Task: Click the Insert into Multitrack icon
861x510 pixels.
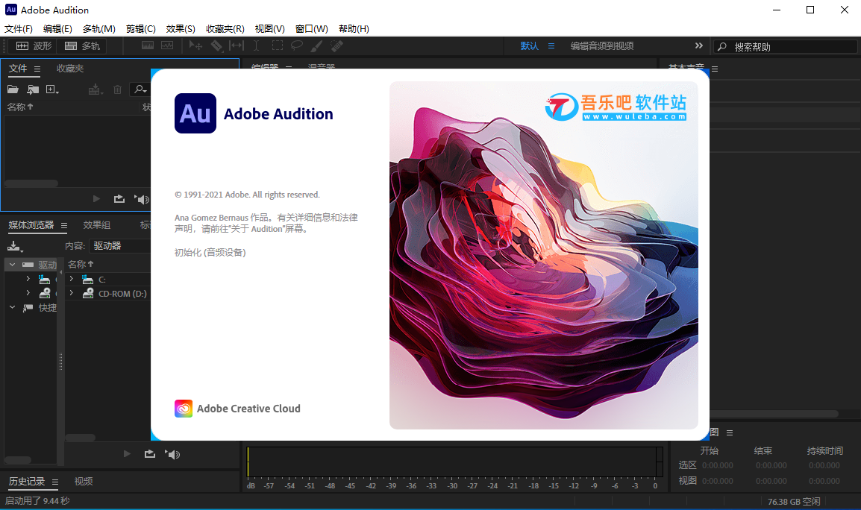Action: point(95,89)
